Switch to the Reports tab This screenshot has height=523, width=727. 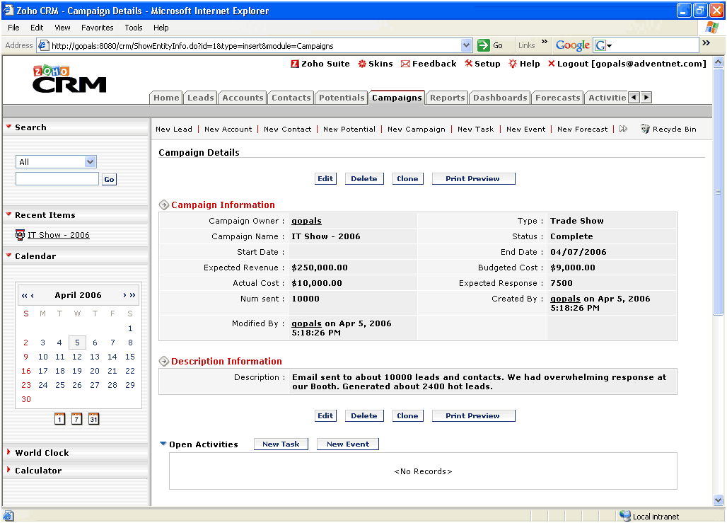pos(447,98)
